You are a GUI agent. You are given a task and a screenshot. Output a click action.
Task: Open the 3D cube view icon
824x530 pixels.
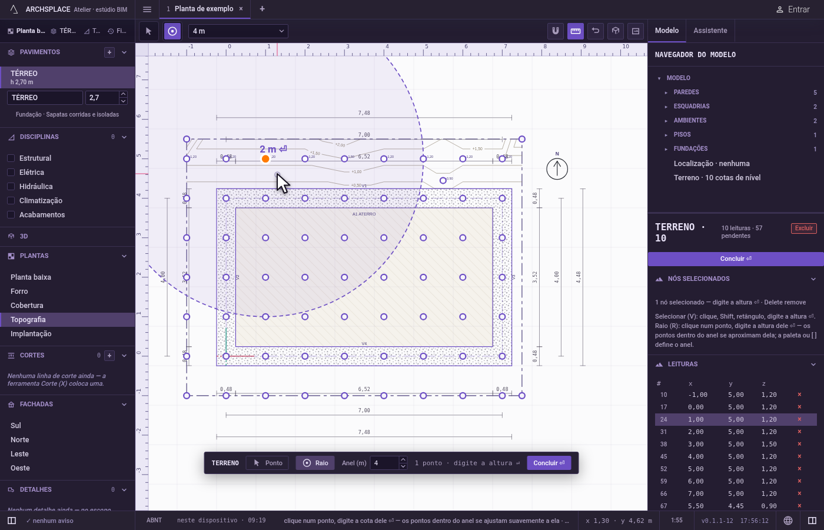click(x=616, y=31)
